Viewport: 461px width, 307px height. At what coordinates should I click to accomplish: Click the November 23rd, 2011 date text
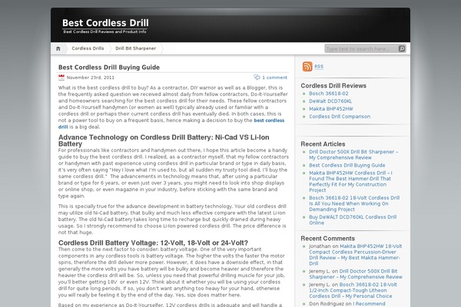pos(90,78)
